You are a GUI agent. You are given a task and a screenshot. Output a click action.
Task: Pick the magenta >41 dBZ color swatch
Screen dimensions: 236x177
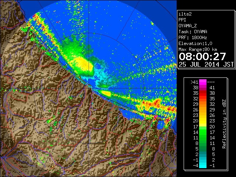click(202, 82)
